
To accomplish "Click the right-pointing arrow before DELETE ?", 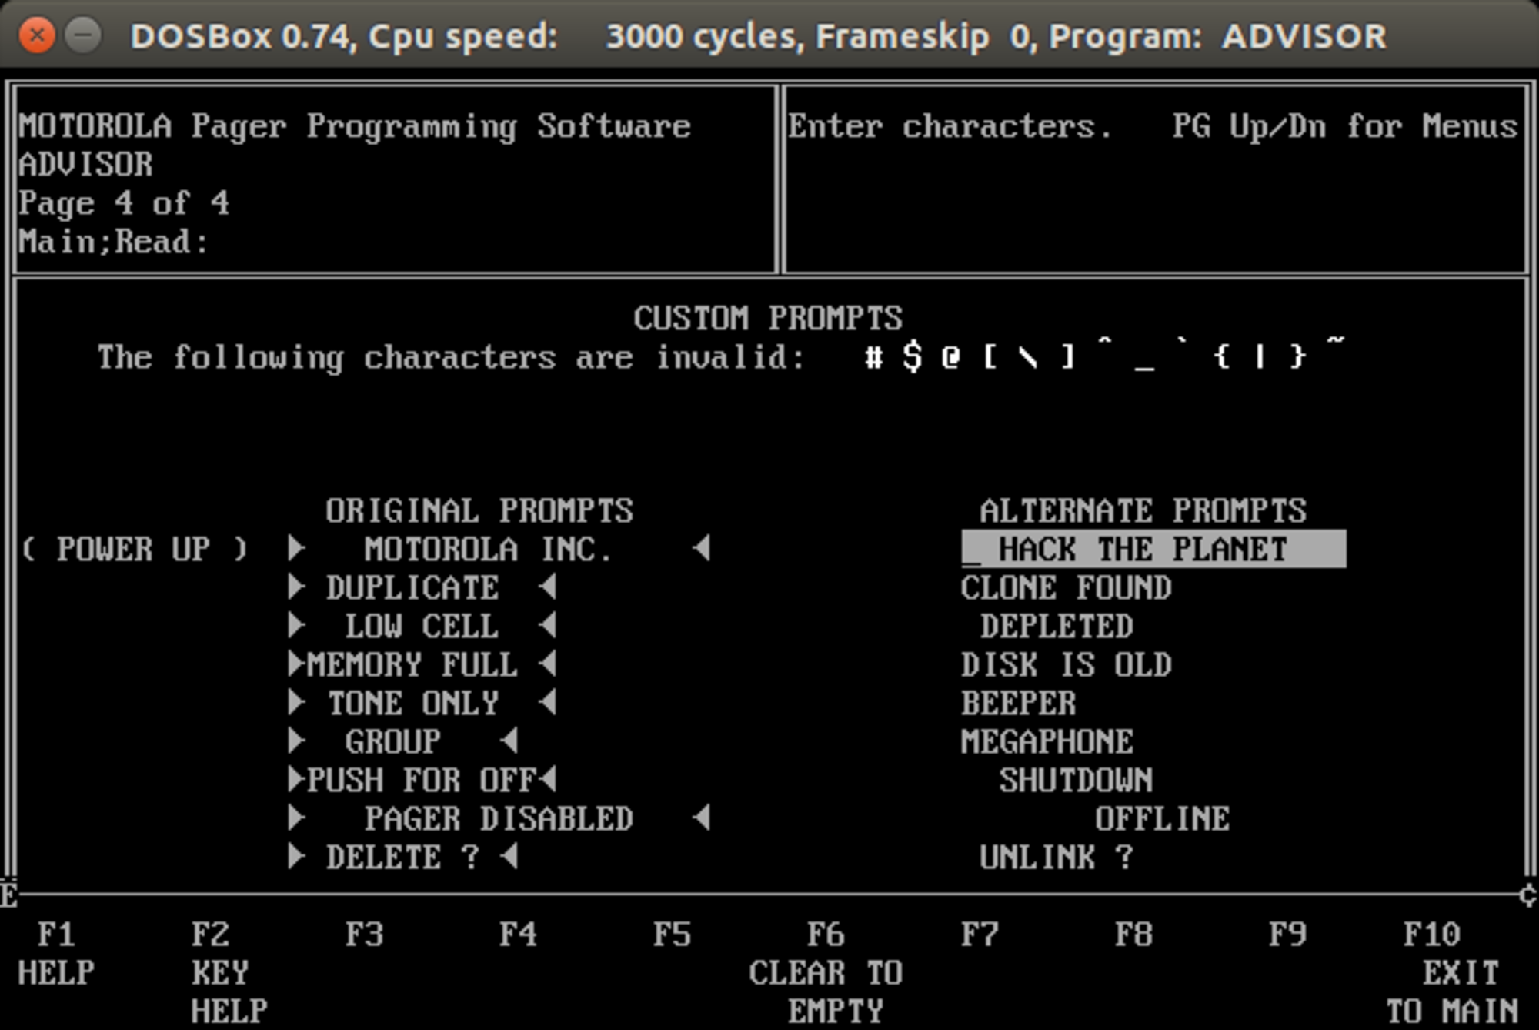I will (296, 857).
